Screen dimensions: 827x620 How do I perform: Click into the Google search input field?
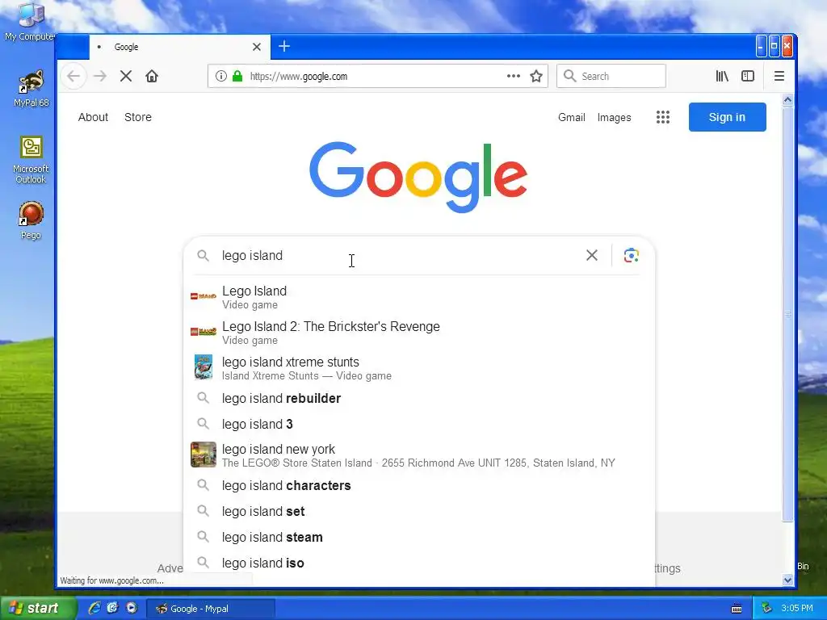coord(396,255)
